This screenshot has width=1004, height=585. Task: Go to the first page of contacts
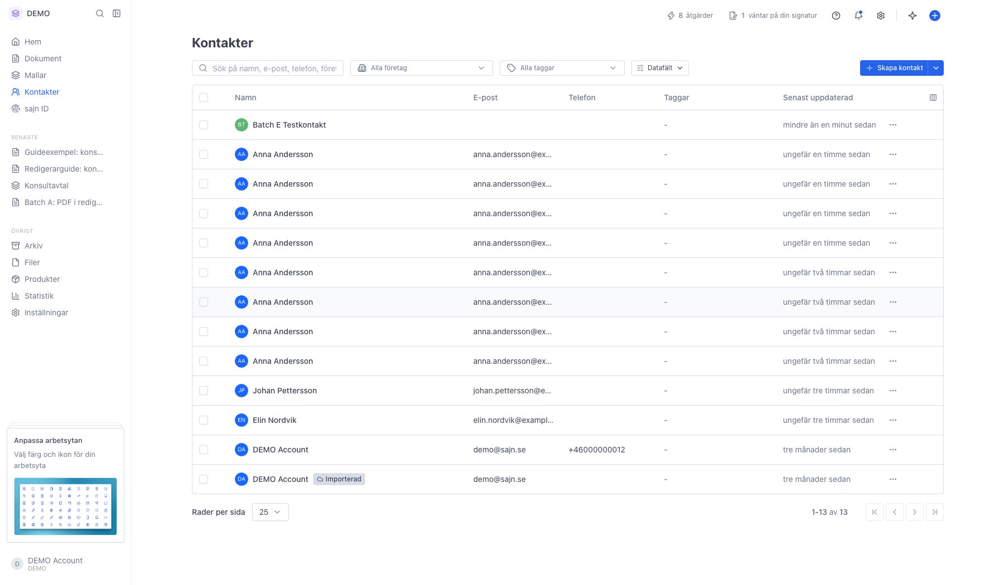[x=875, y=512]
